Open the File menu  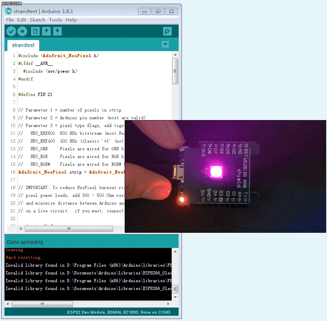coord(10,20)
